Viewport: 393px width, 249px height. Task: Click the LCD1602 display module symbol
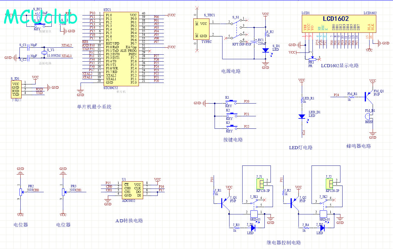coord(339,24)
